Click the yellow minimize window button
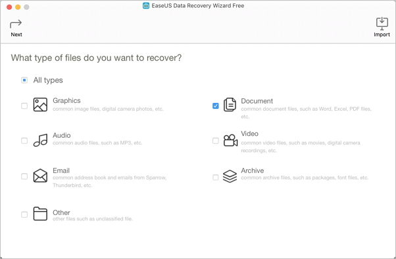This screenshot has width=396, height=259. click(18, 7)
